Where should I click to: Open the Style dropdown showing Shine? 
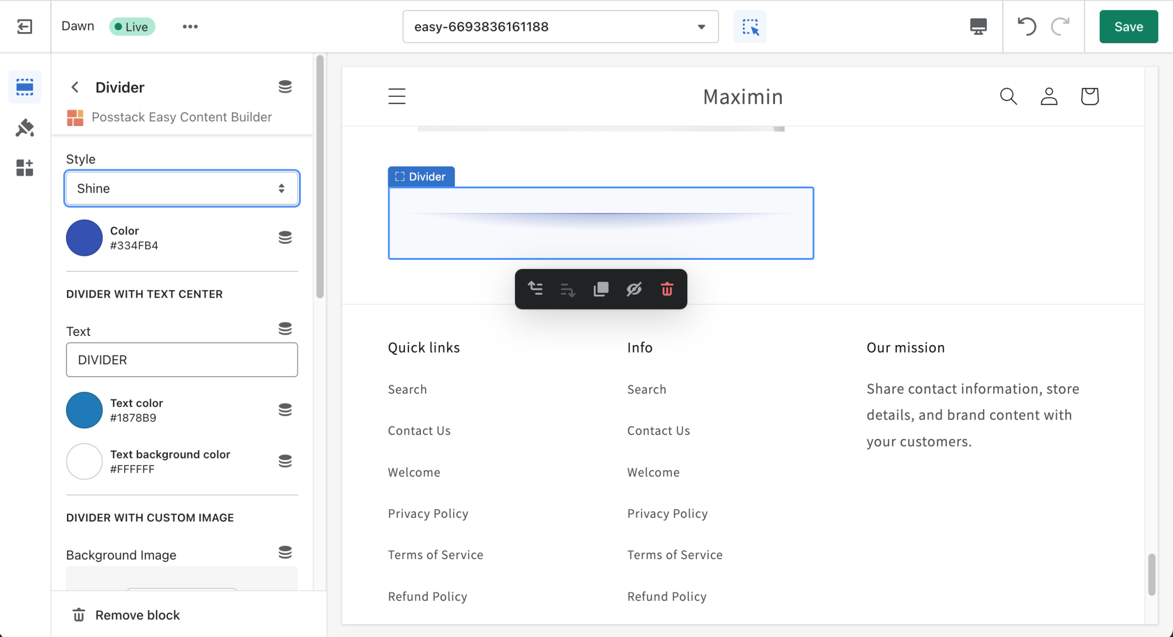click(182, 188)
